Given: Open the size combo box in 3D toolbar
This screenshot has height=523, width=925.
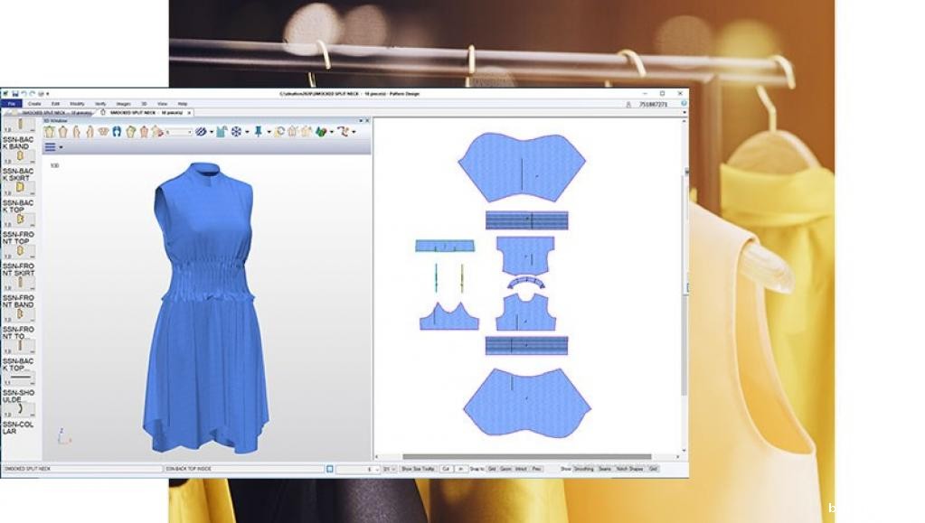Looking at the screenshot, I should click(178, 132).
